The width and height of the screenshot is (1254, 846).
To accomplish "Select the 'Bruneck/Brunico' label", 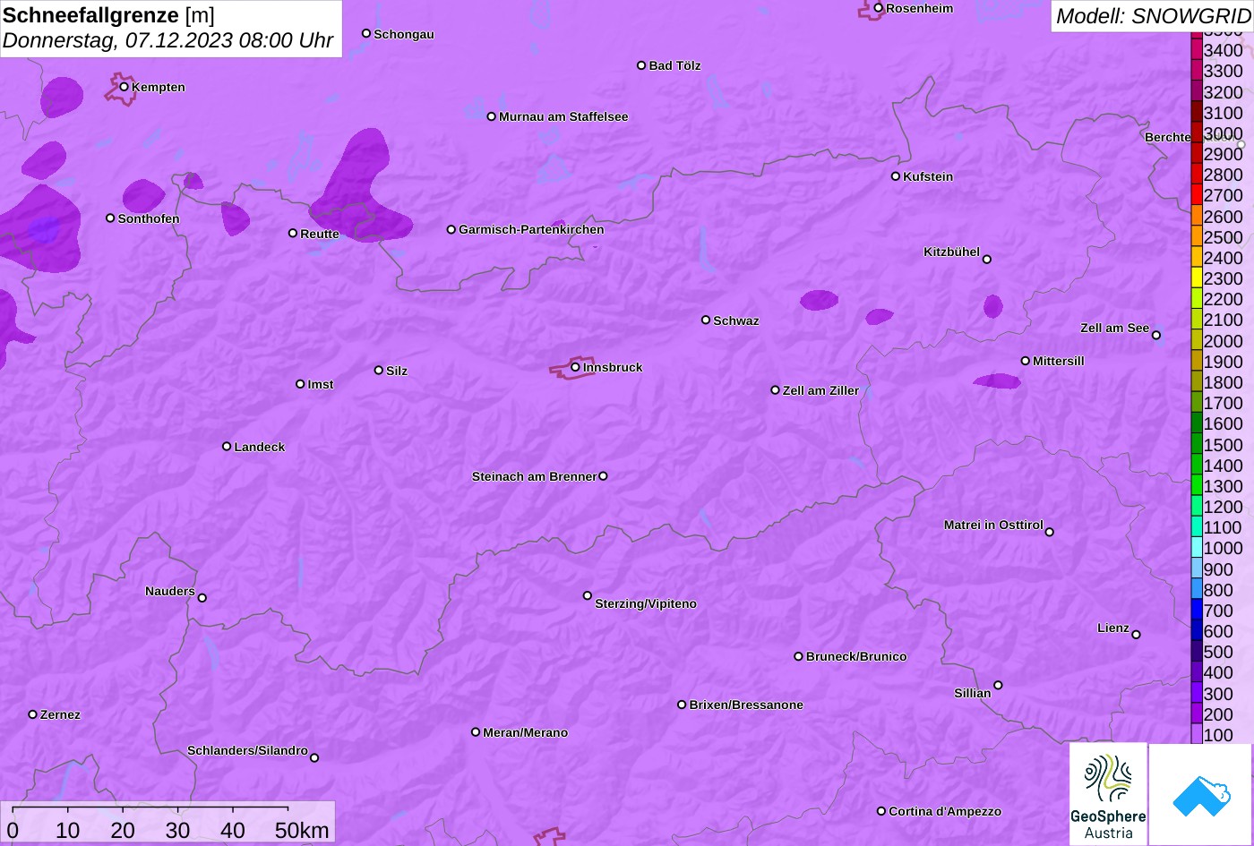I will click(856, 656).
